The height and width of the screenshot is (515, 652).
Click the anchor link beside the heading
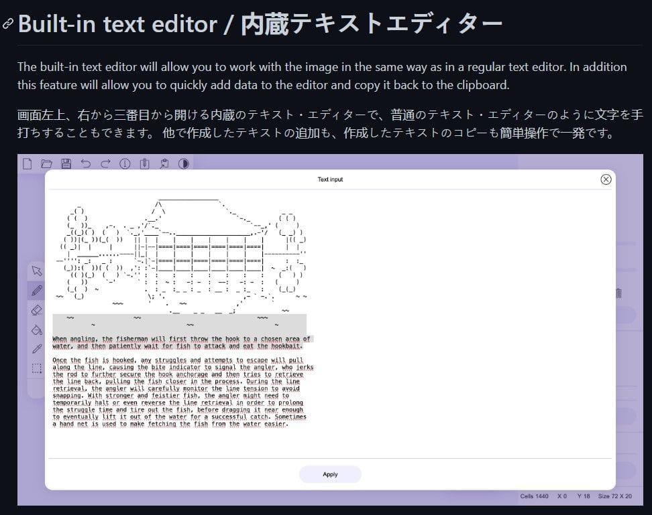point(7,24)
